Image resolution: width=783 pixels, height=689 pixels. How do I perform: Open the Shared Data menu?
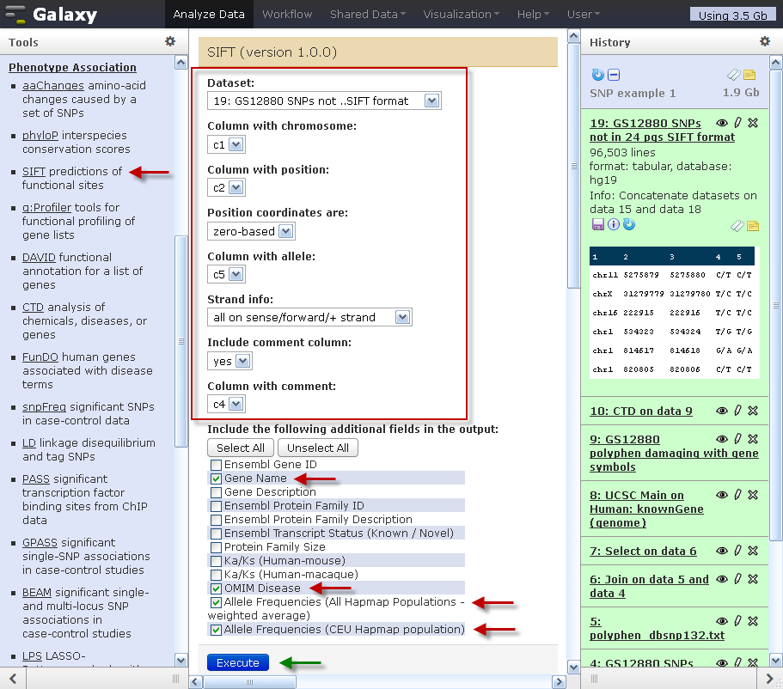pos(368,14)
